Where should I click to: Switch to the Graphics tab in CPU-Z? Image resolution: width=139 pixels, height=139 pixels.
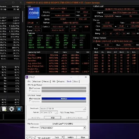point(62,81)
